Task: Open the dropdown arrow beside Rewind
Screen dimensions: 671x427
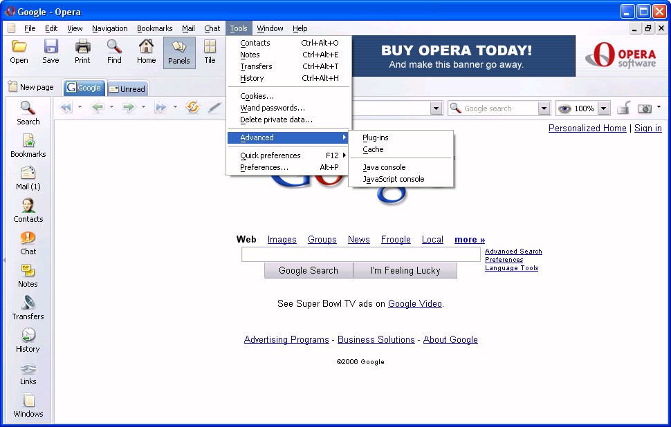Action: 80,107
